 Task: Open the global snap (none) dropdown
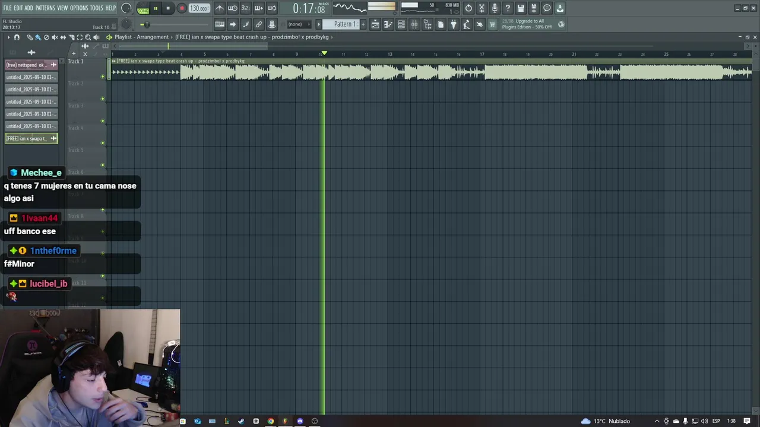(299, 24)
